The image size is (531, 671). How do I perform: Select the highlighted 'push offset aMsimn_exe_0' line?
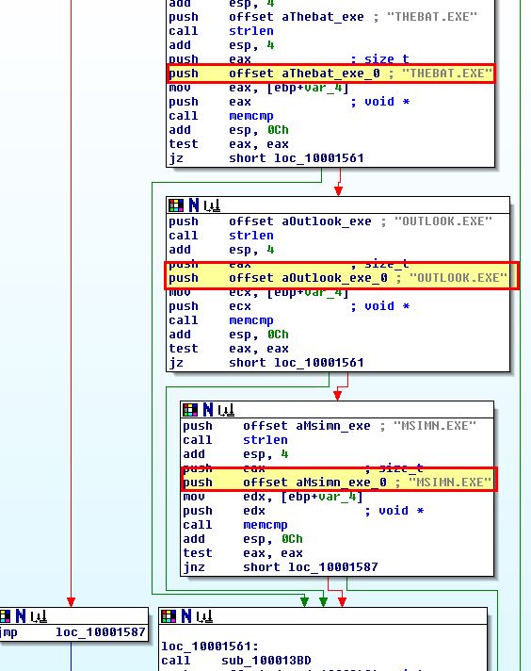point(339,480)
